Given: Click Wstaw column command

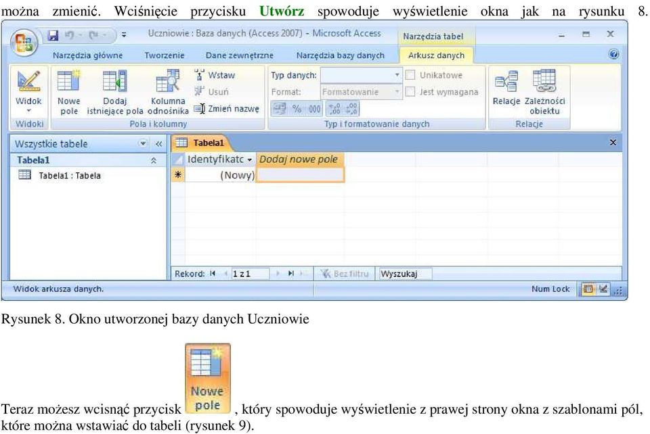Looking at the screenshot, I should coord(215,75).
